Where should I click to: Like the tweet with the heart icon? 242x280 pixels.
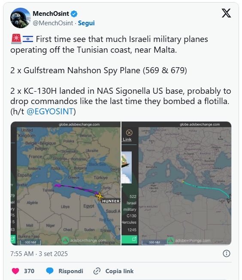click(x=15, y=271)
